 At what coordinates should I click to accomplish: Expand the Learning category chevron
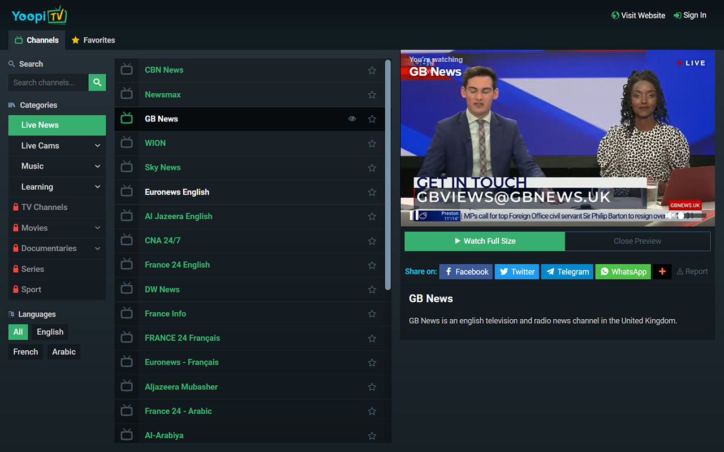(x=97, y=187)
